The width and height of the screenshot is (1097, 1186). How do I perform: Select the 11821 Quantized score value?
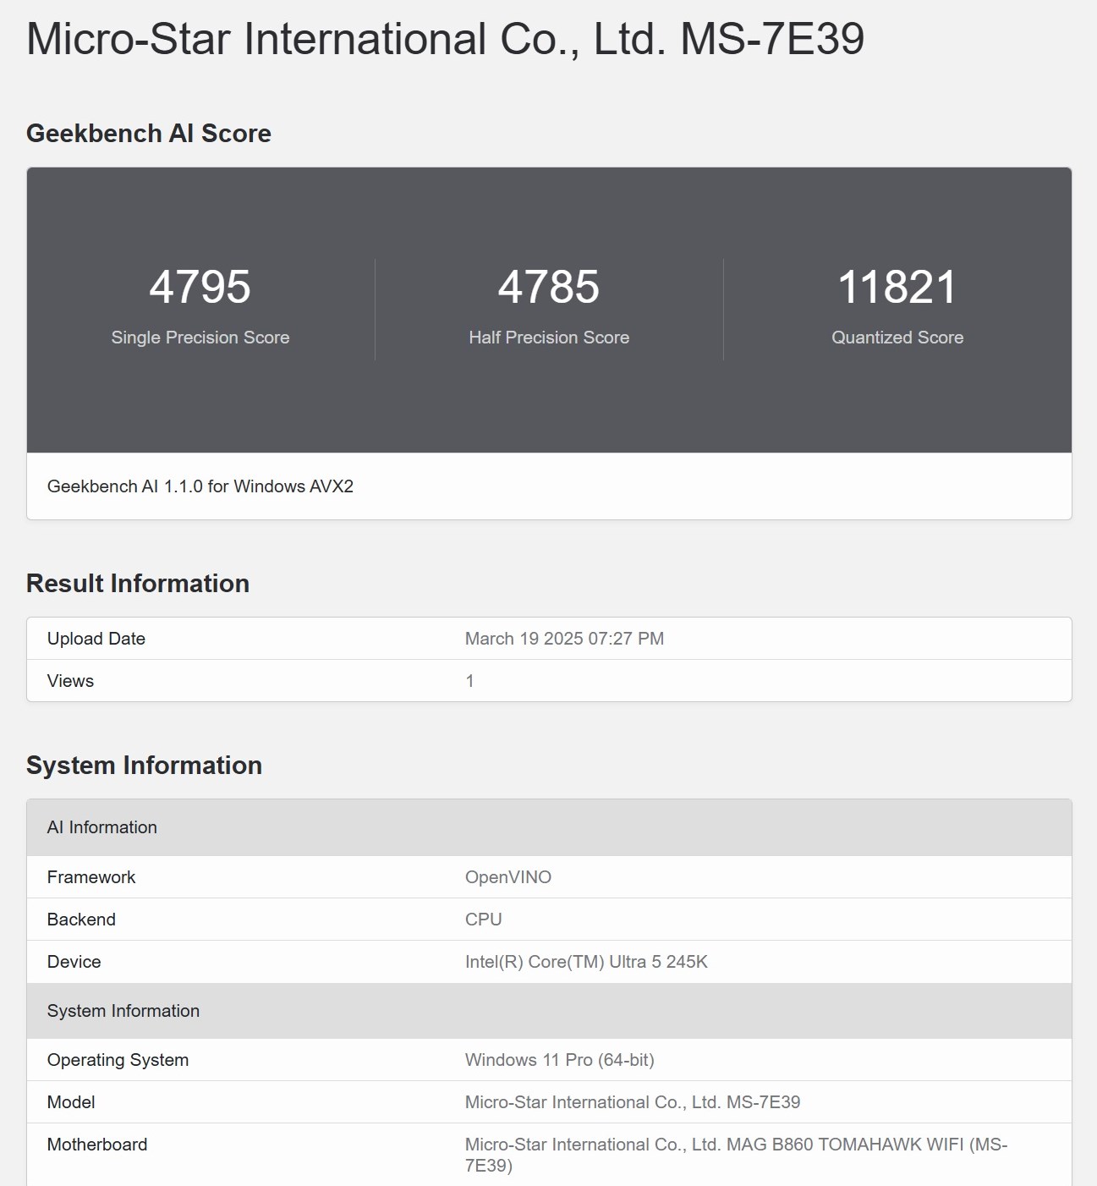pyautogui.click(x=897, y=287)
